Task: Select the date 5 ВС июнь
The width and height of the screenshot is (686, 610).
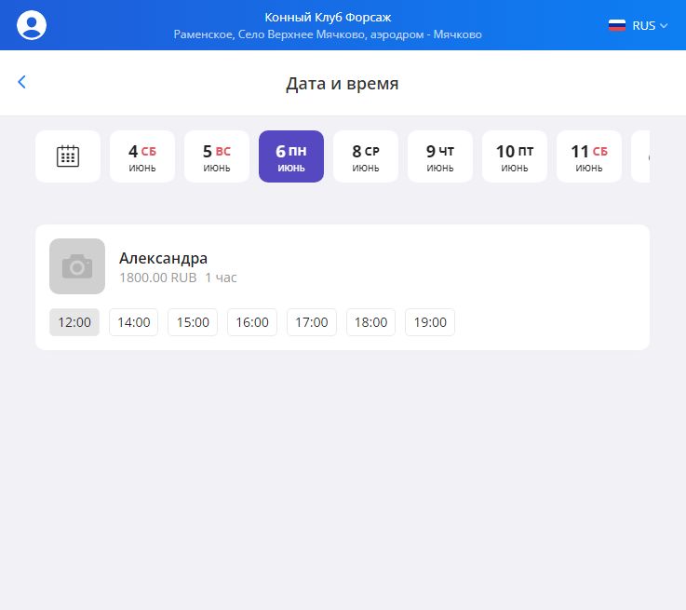Action: tap(217, 156)
